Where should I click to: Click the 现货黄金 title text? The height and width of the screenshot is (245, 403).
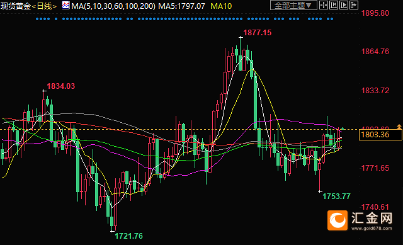16,6
